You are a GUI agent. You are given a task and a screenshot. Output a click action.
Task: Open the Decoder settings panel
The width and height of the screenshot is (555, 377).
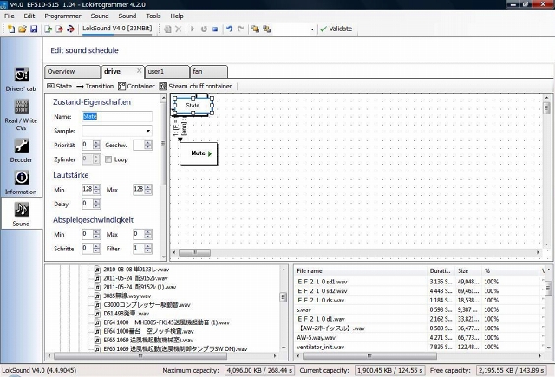pos(21,151)
